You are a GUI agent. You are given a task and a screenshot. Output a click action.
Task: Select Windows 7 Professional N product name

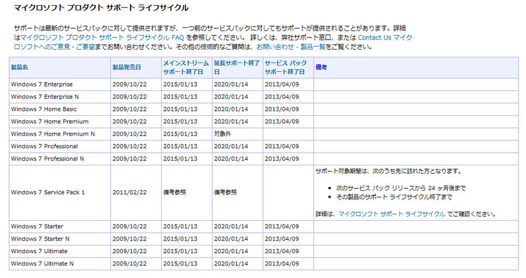click(x=47, y=159)
